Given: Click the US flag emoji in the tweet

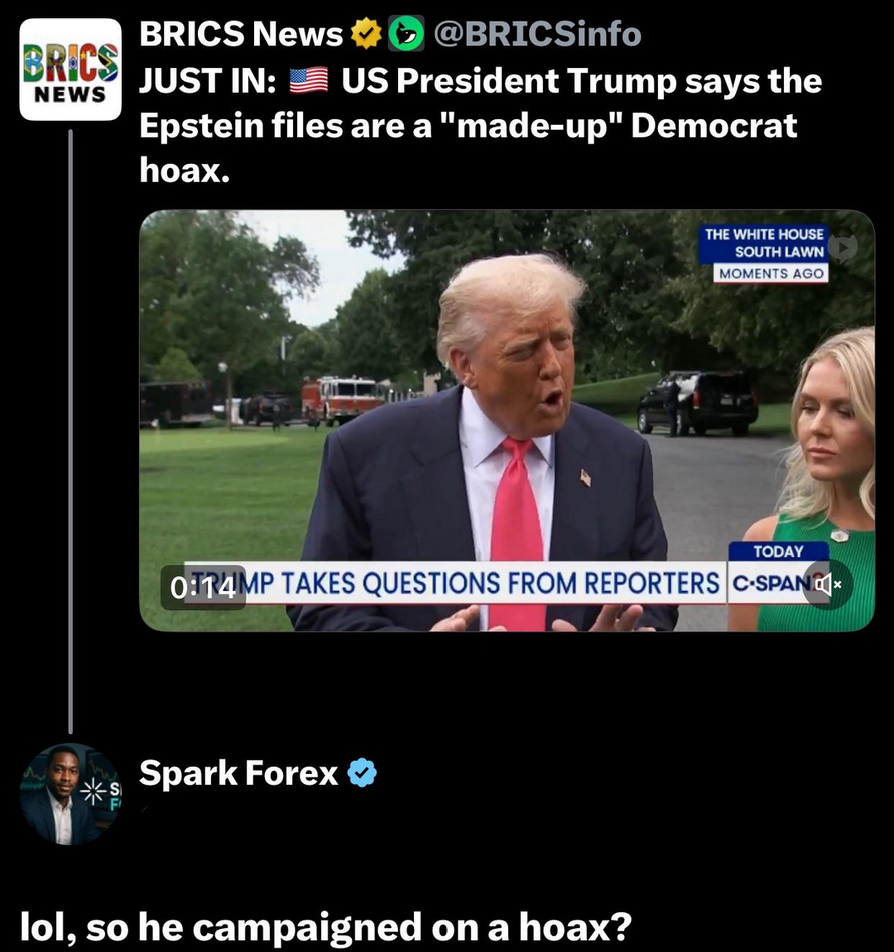Looking at the screenshot, I should coord(308,81).
